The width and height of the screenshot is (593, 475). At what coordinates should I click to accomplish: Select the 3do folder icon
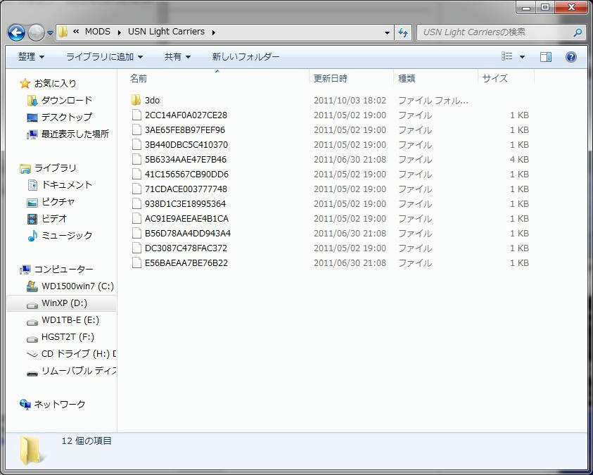[x=136, y=100]
